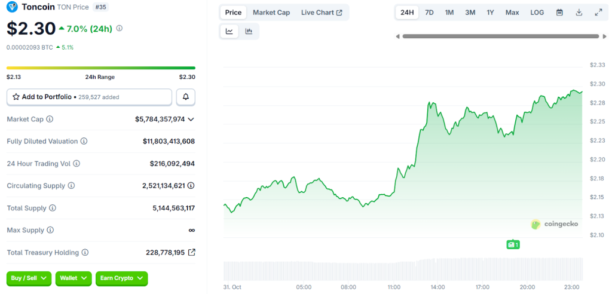Download the chart data
The height and width of the screenshot is (294, 612).
(x=579, y=13)
